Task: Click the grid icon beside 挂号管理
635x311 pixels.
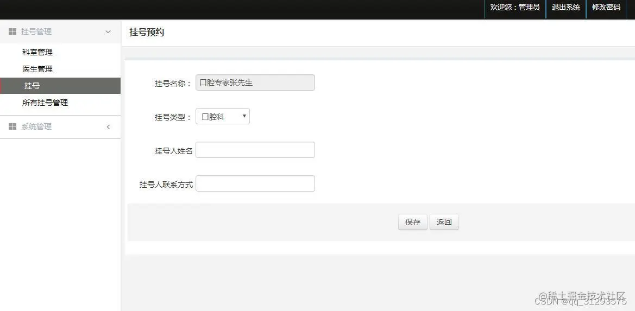Action: [12, 31]
